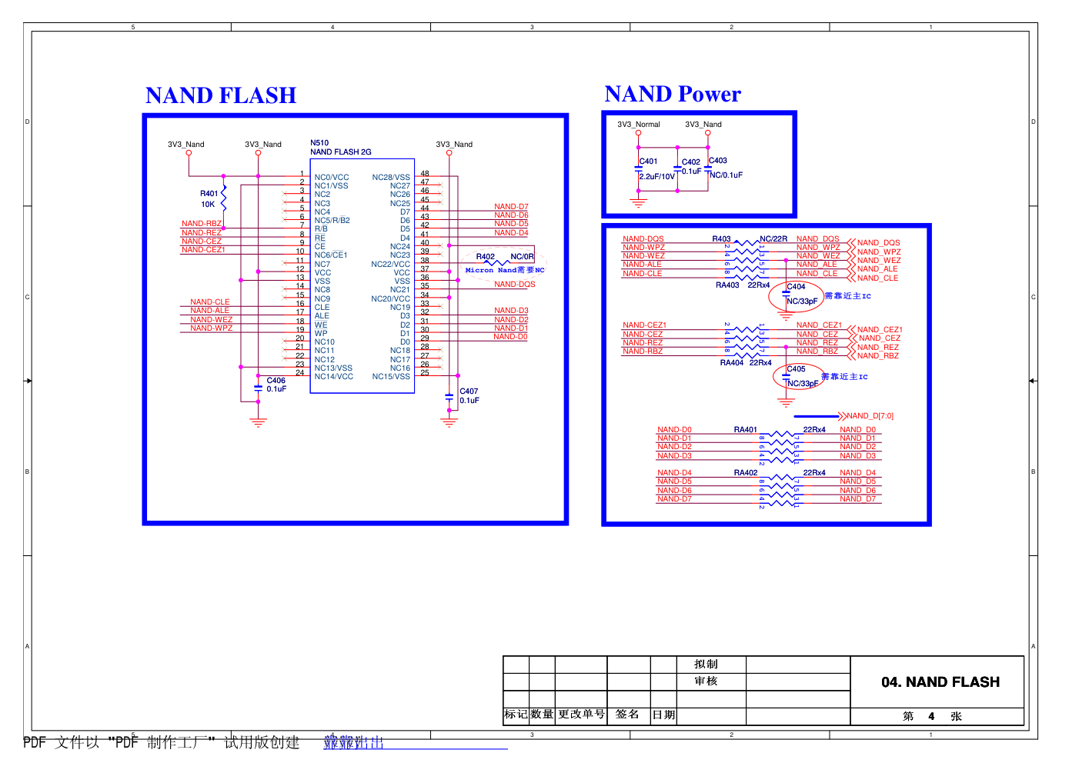The image size is (1079, 763).
Task: Select the 04. NAND FLASH title block text
Action: (940, 682)
